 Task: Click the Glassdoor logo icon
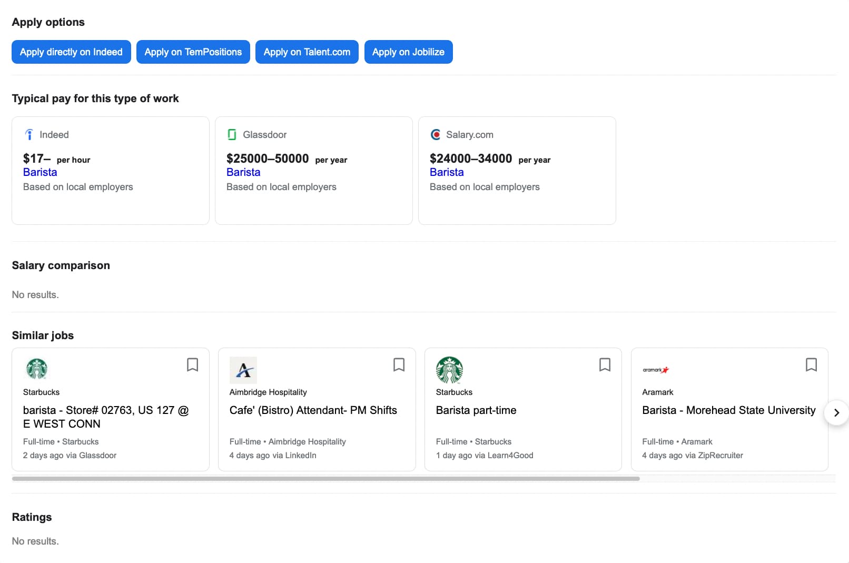(232, 135)
